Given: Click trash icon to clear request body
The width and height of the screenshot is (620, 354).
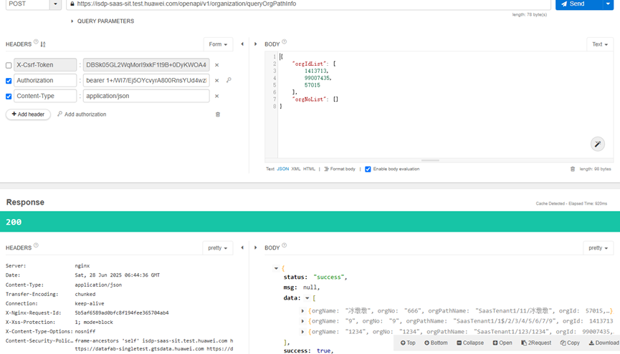Looking at the screenshot, I should click(573, 169).
